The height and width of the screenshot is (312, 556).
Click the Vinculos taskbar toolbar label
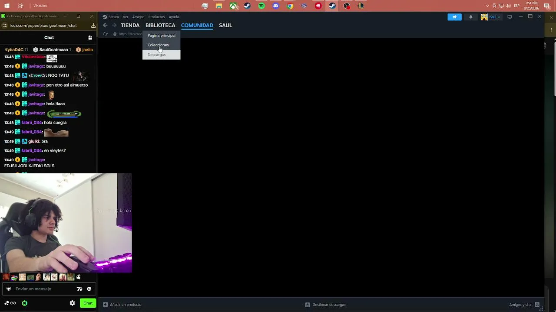point(40,6)
